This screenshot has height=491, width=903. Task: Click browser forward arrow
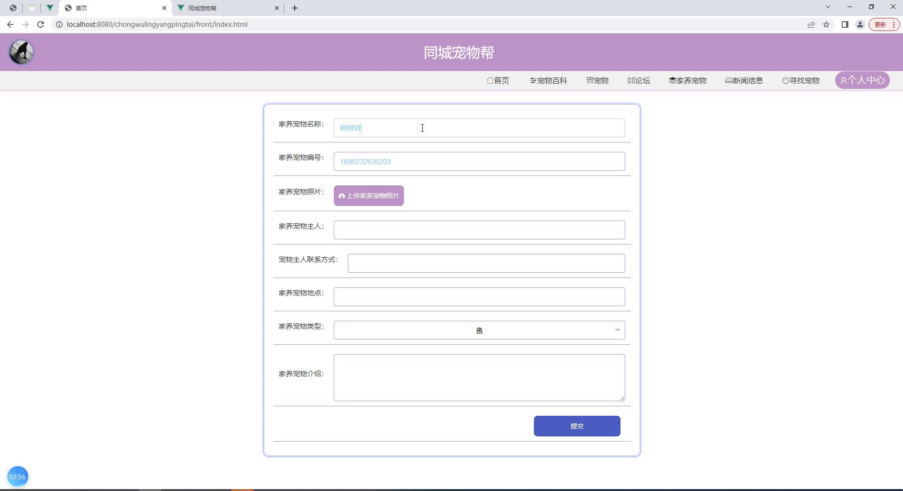25,24
